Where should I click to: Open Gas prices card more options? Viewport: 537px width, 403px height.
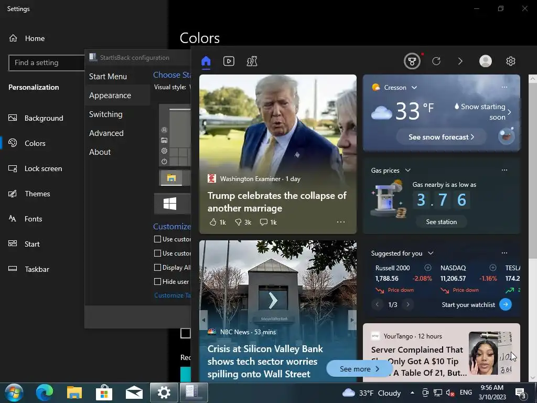click(x=504, y=170)
